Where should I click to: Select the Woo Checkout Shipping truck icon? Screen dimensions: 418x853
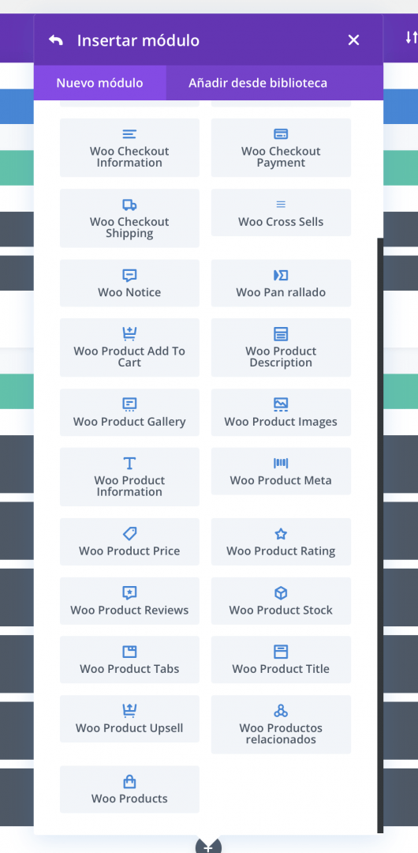[129, 205]
